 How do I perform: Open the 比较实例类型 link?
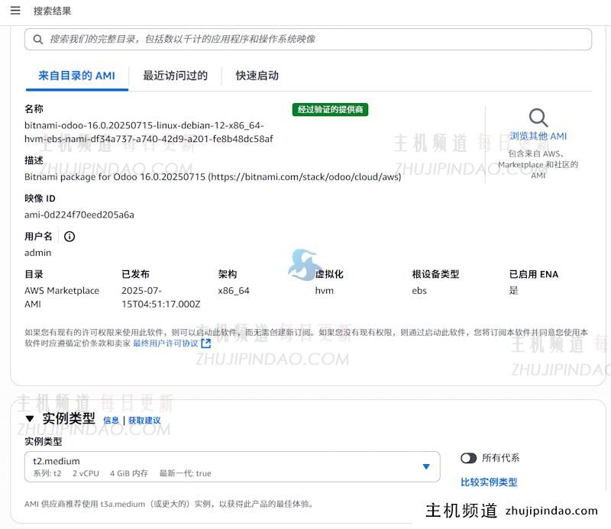[489, 482]
